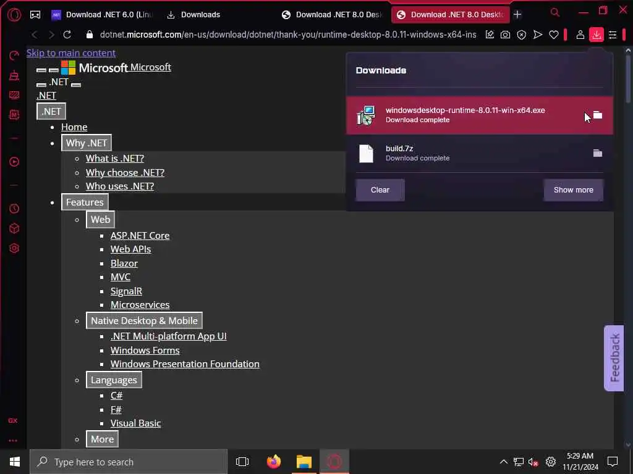
Task: Expand the Features menu button
Action: [x=85, y=202]
